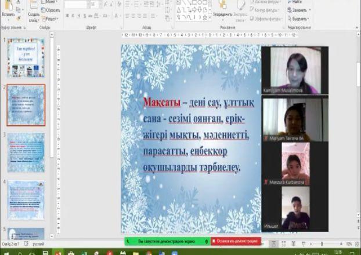
Task: Open the text columns dropdown
Action: point(154,16)
